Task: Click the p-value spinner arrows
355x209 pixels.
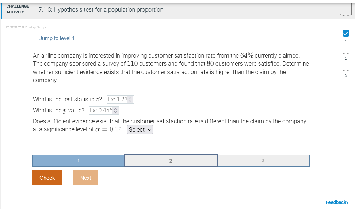Action: [x=115, y=111]
